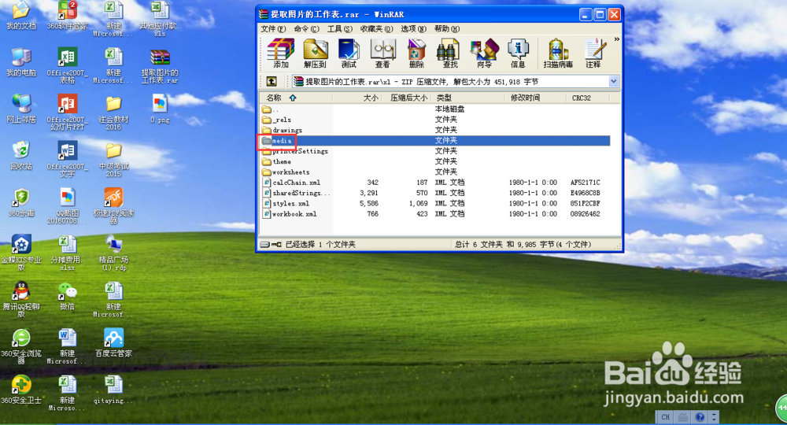Select 0.png desktop file
787x425 pixels.
pyautogui.click(x=160, y=109)
